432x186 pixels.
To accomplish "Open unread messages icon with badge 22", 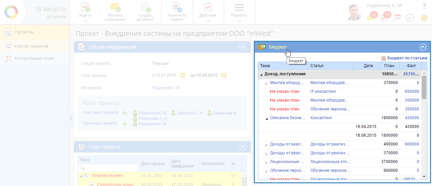I will [371, 17].
